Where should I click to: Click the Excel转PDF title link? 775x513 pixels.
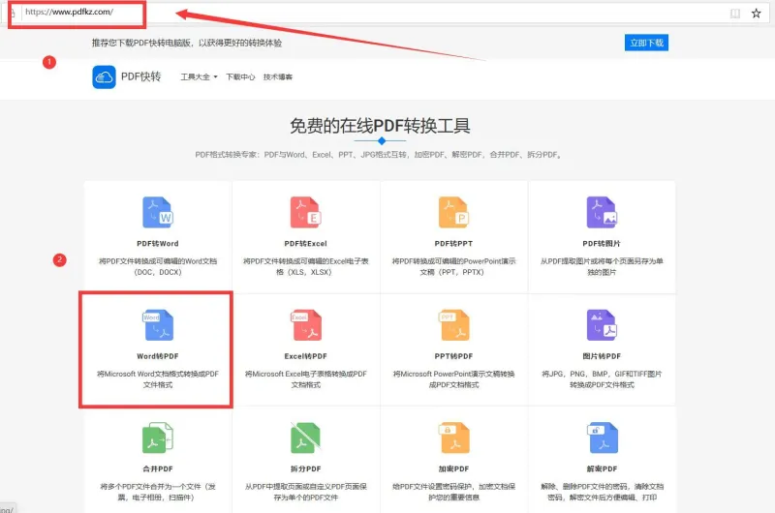coord(305,356)
